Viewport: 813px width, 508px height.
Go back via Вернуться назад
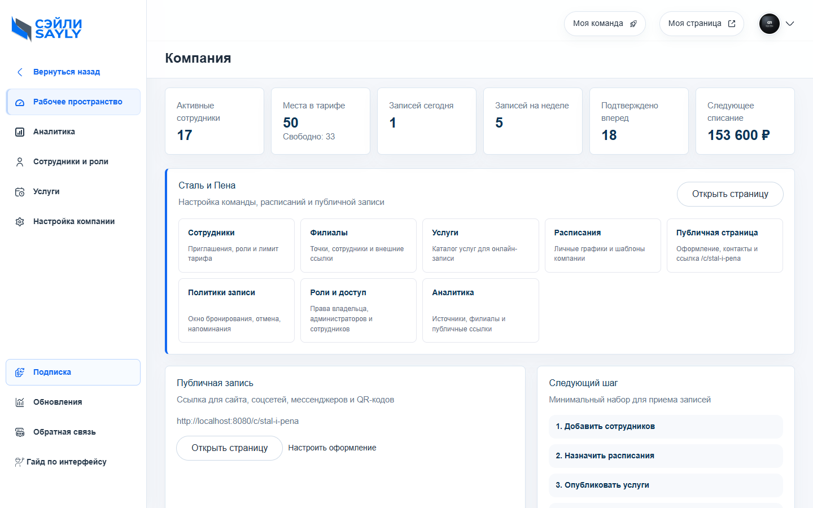click(73, 72)
